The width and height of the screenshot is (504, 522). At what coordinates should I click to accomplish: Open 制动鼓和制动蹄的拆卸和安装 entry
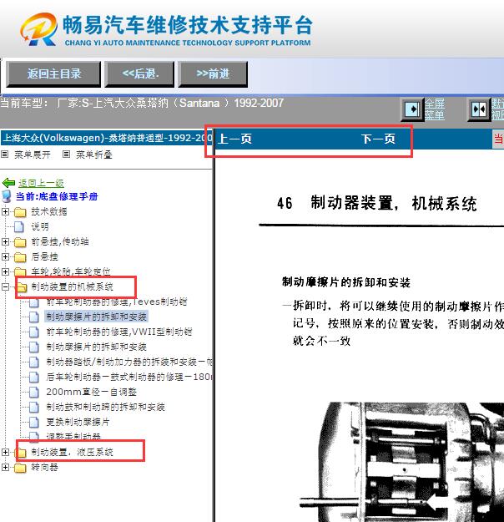pos(105,407)
